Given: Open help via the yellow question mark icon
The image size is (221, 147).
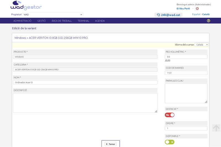Looking at the screenshot, I should point(209,21).
